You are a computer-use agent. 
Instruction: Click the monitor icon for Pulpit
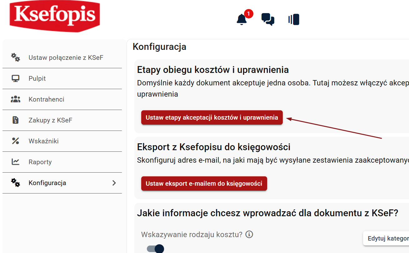15,79
